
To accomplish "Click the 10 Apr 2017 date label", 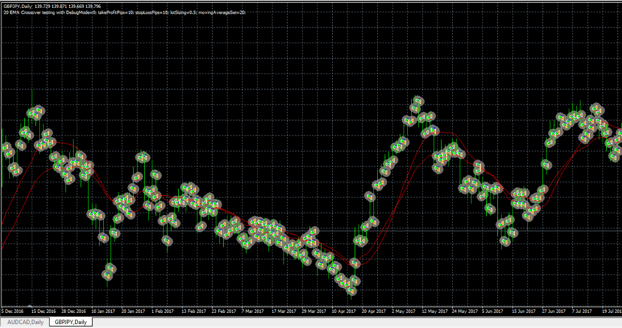I will click(x=343, y=311).
